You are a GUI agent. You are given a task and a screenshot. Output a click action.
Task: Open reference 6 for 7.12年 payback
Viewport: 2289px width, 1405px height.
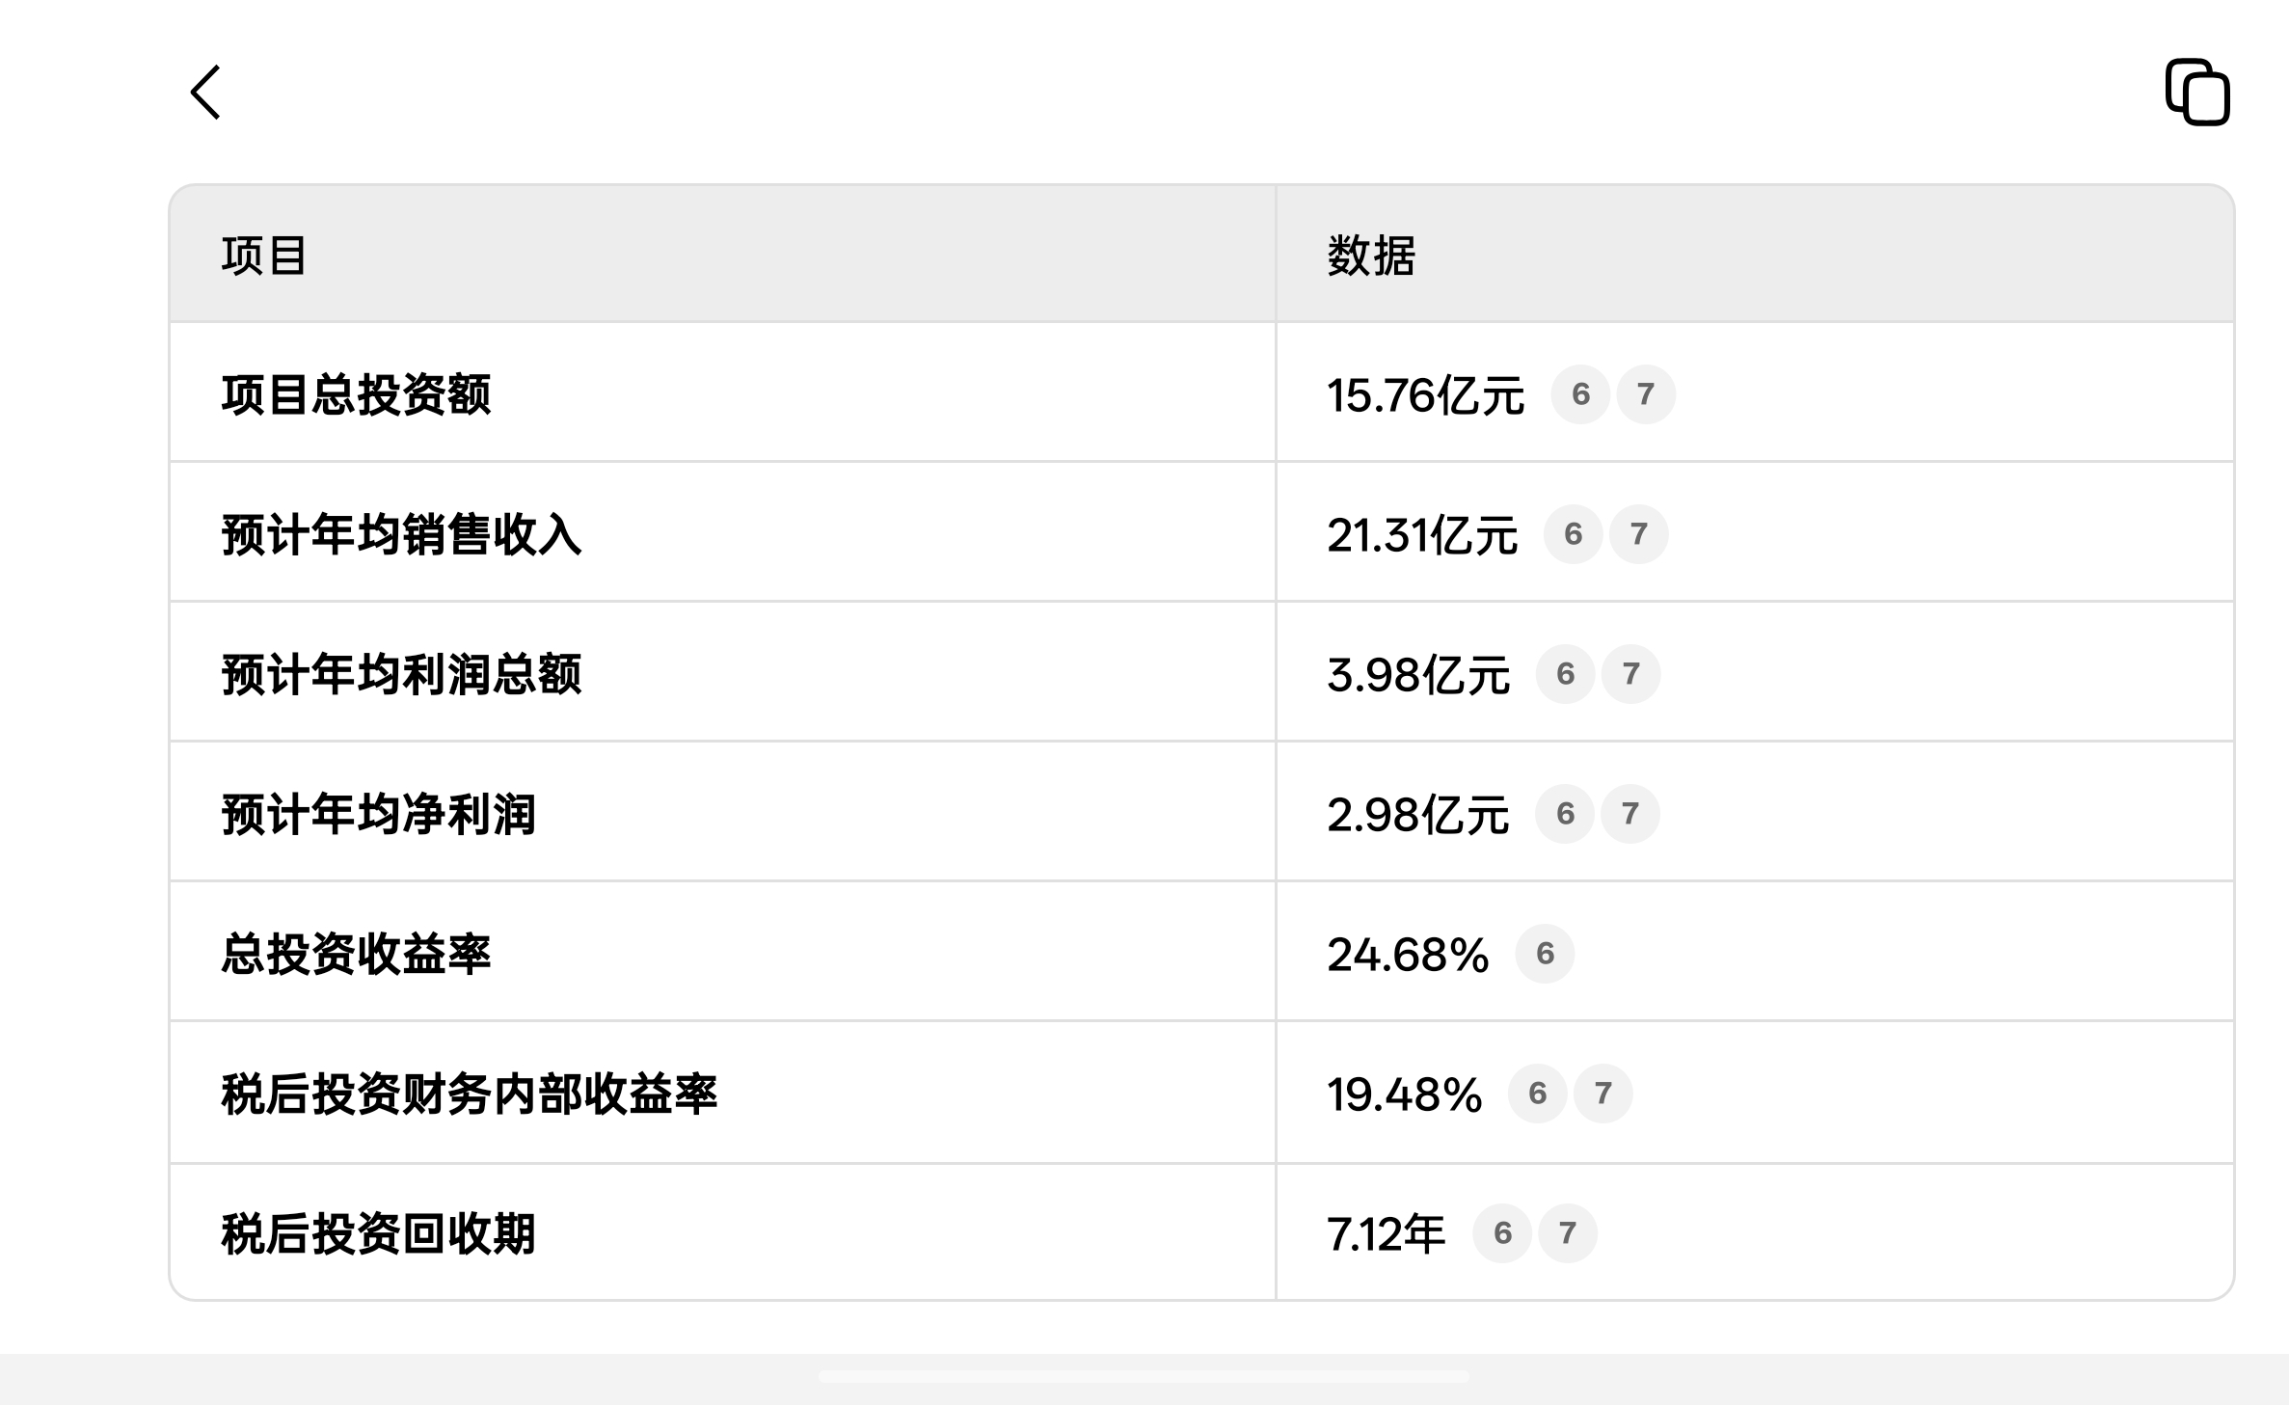1502,1233
